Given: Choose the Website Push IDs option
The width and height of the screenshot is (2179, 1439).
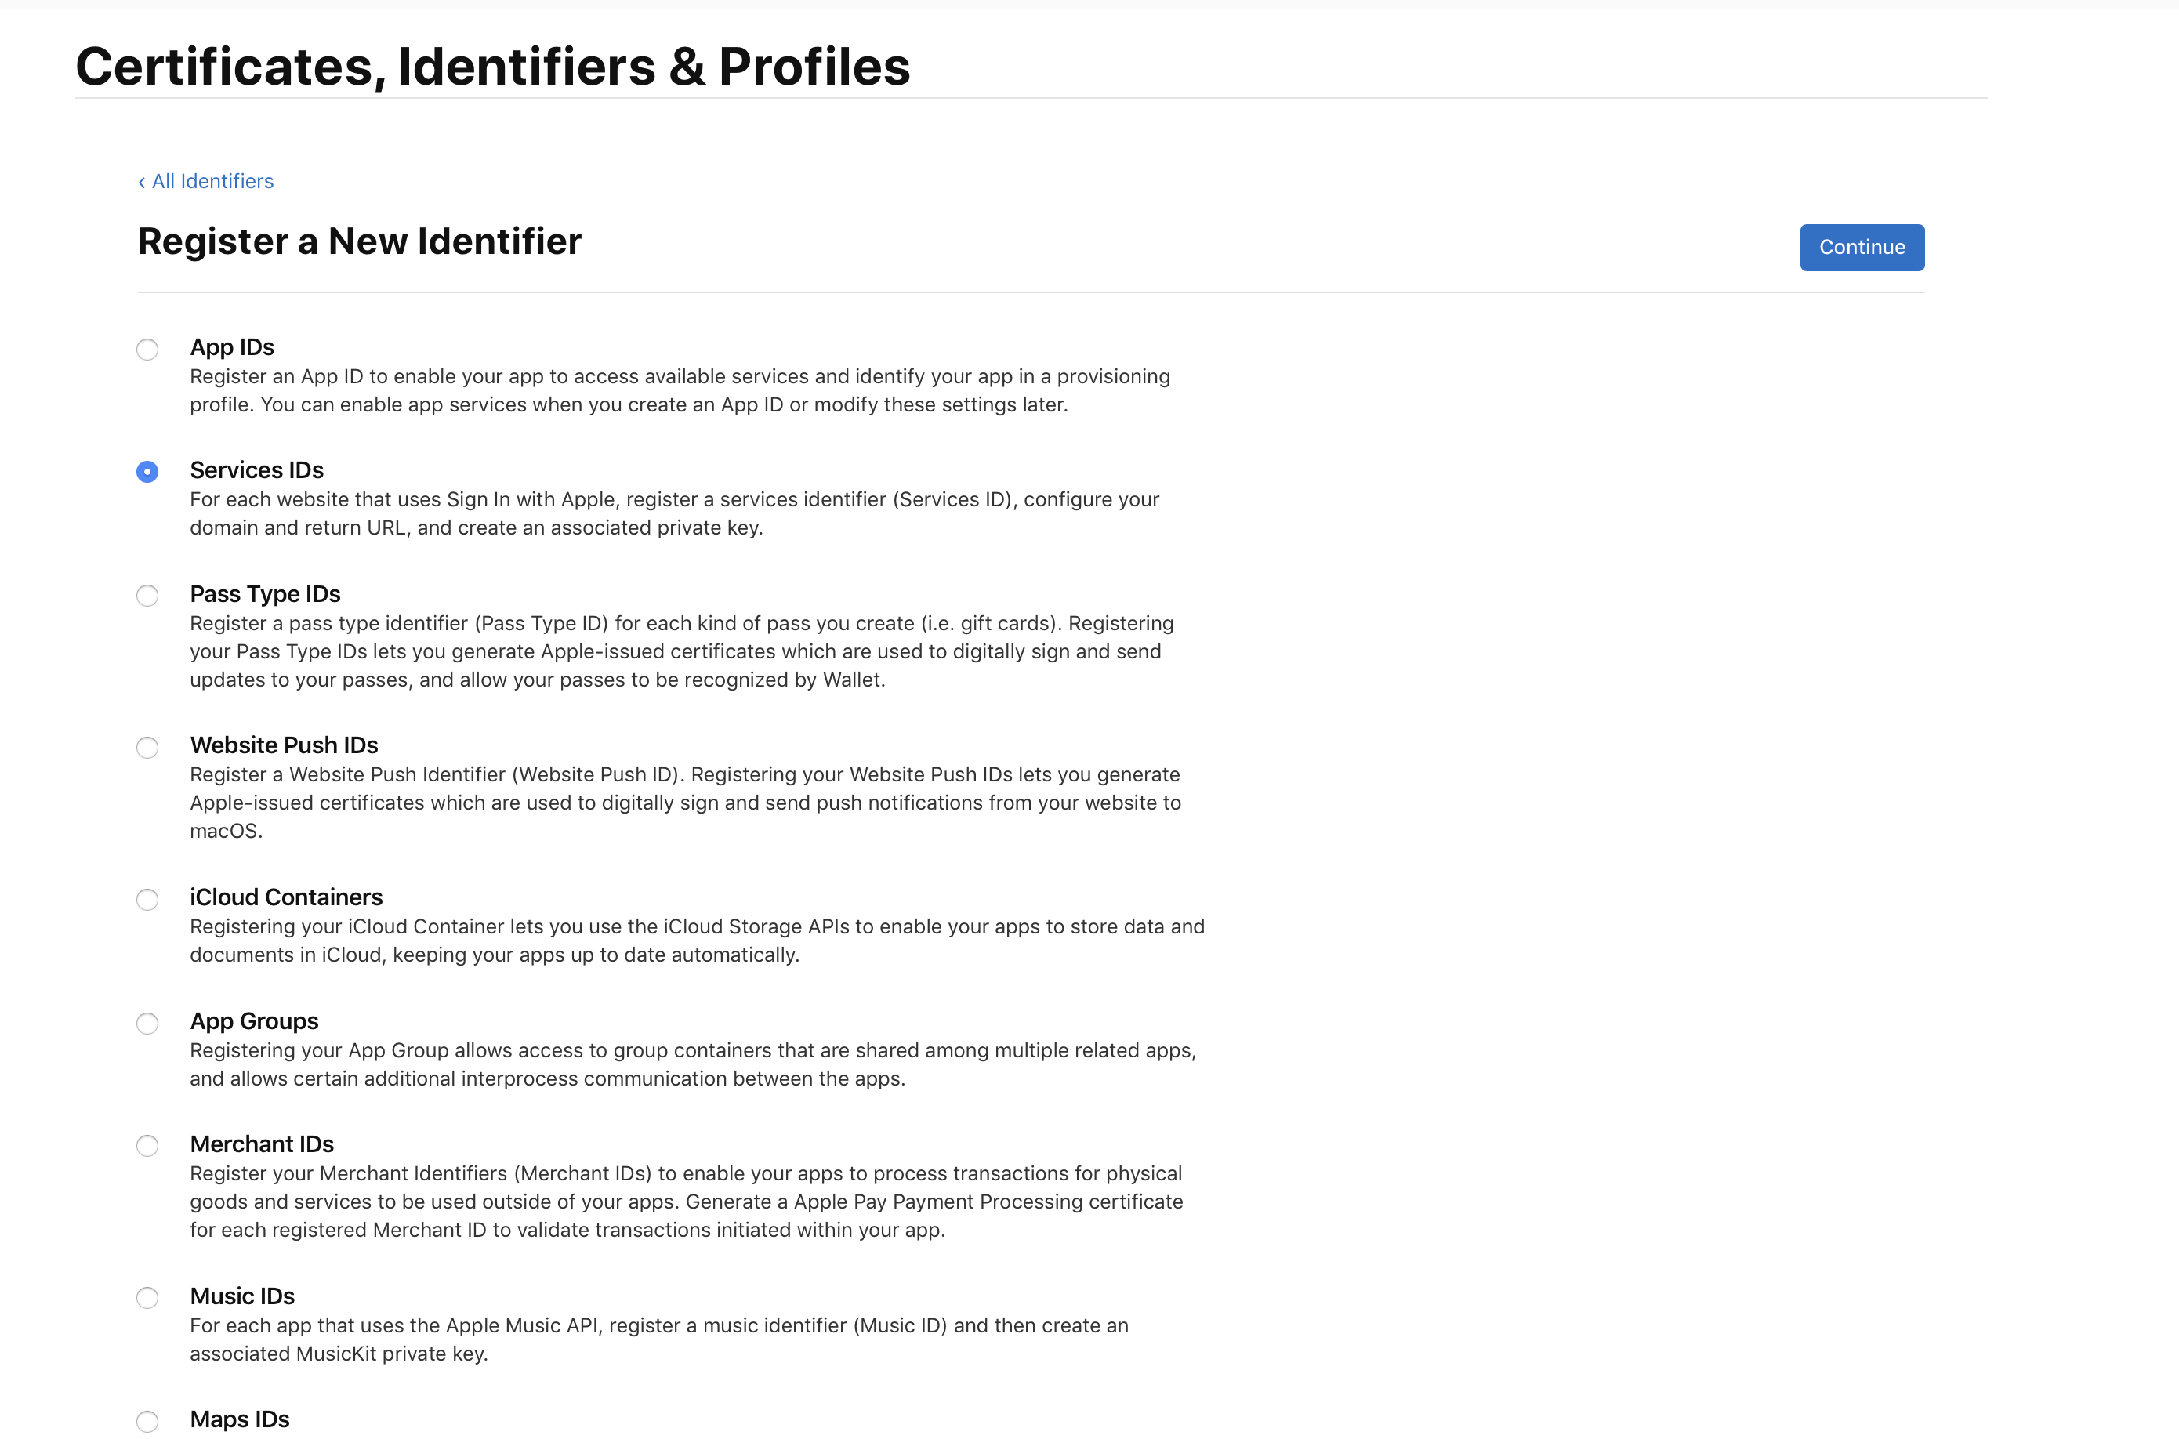Looking at the screenshot, I should click(147, 747).
